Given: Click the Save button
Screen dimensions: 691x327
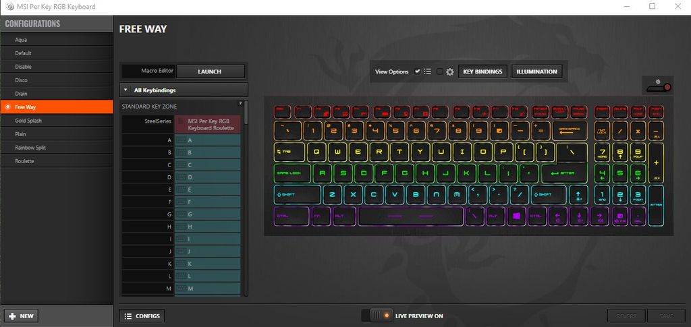Looking at the screenshot, I should coord(666,316).
